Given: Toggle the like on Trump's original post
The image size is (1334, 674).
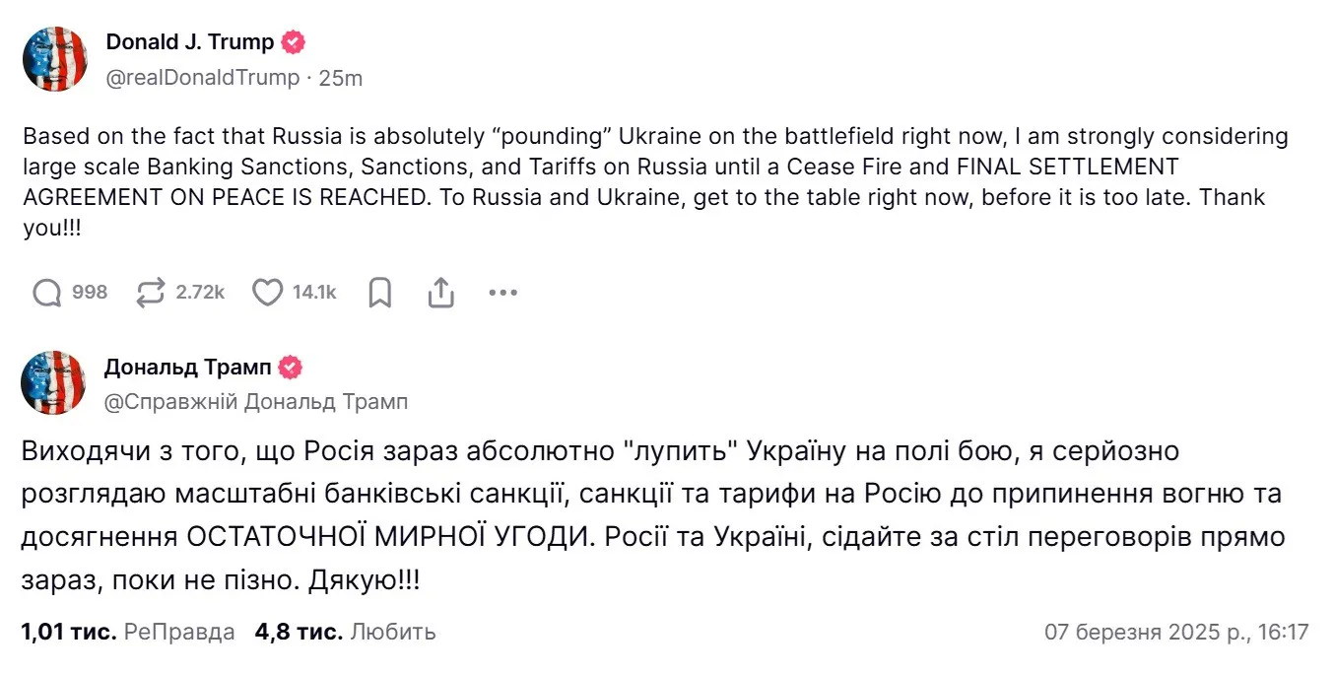Looking at the screenshot, I should (x=267, y=292).
